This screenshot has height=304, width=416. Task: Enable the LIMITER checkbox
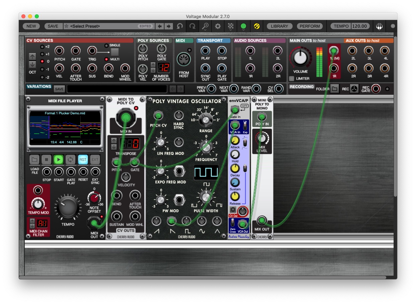292,79
